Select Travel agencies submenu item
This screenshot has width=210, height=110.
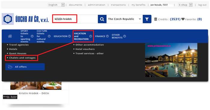[19, 45]
